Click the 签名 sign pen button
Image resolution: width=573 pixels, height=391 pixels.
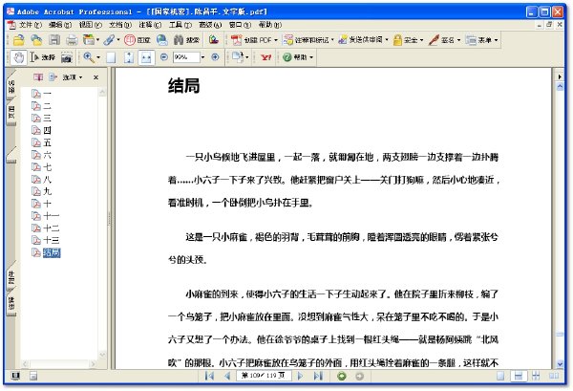(x=444, y=40)
